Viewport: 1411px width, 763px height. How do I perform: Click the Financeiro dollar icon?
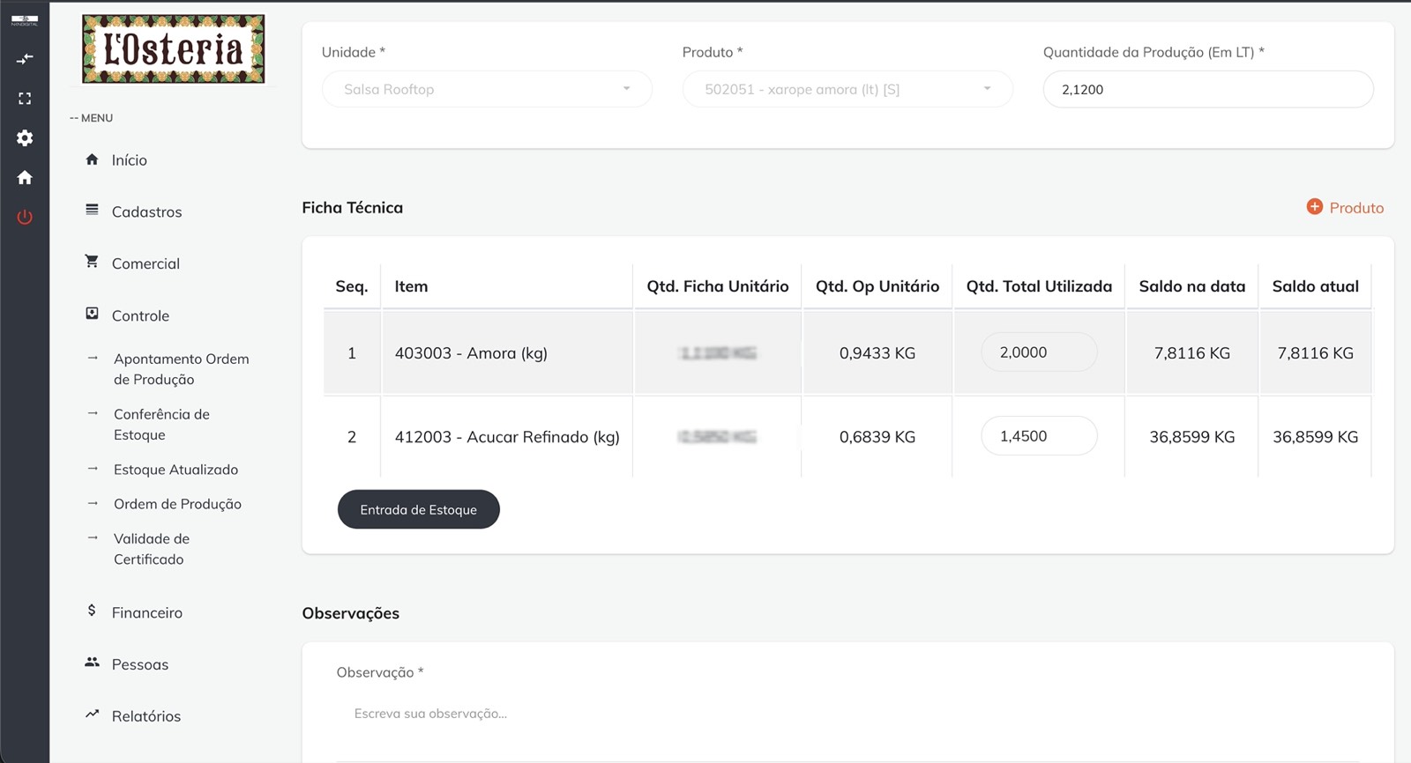pos(92,611)
